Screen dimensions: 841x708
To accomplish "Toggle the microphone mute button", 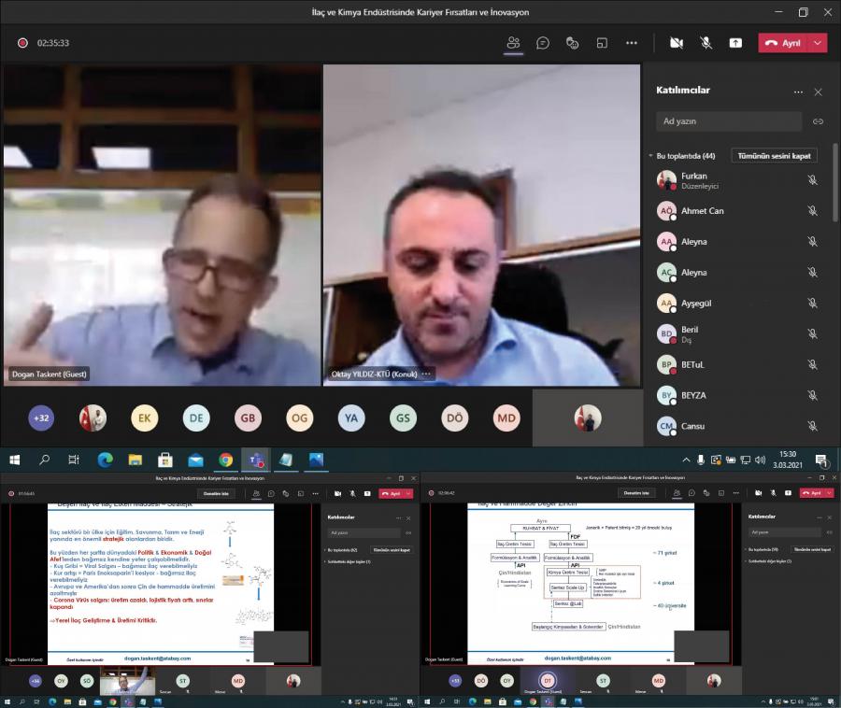I will 706,43.
